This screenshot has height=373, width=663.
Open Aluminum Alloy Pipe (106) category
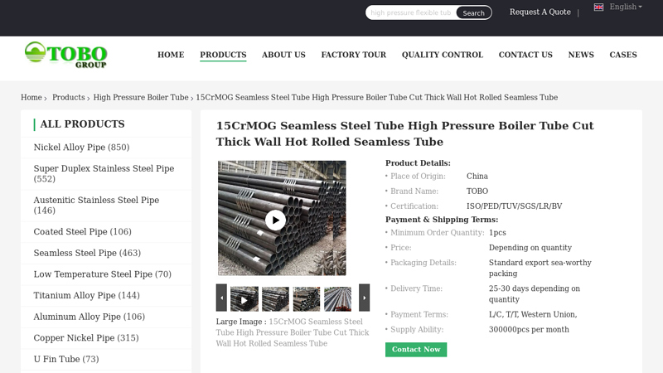click(90, 317)
